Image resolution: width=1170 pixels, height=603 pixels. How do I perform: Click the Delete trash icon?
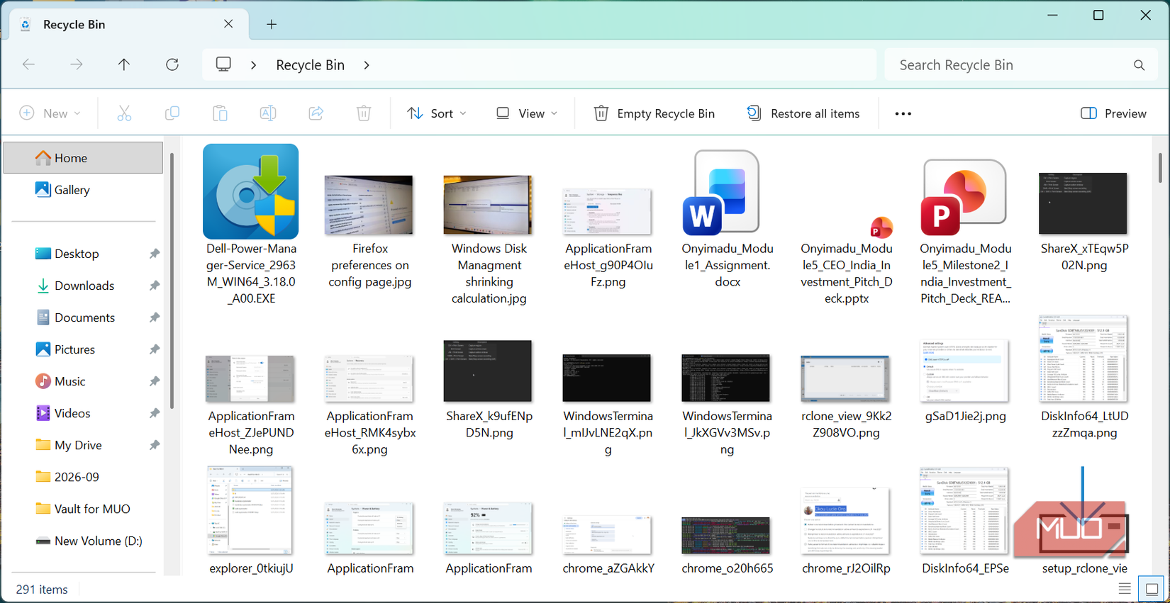click(364, 113)
